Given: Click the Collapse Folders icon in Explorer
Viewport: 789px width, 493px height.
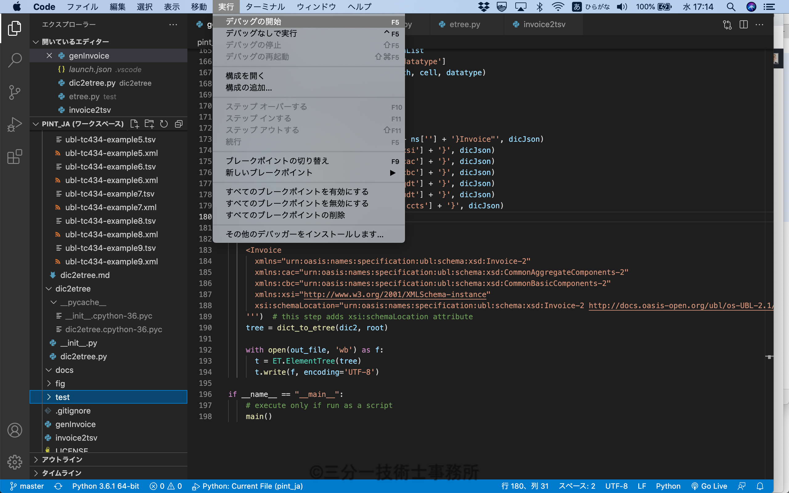Looking at the screenshot, I should tap(179, 124).
